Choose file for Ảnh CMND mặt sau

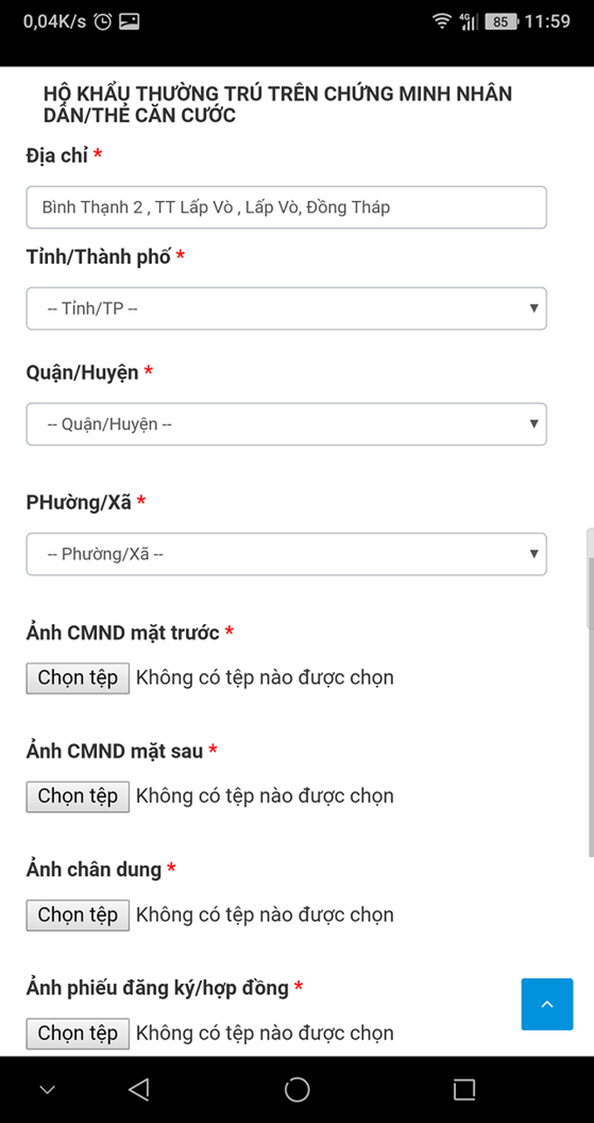tap(78, 796)
